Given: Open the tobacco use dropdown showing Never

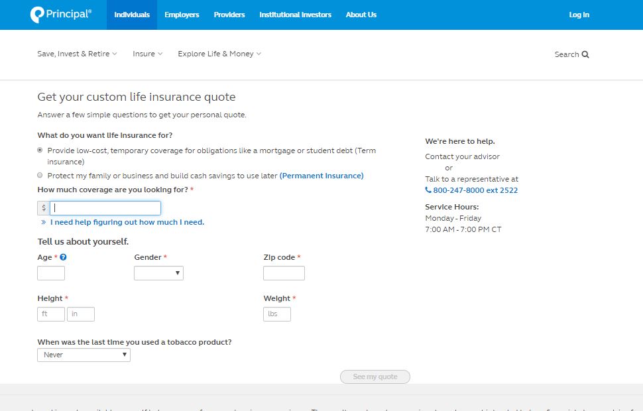Looking at the screenshot, I should [84, 355].
